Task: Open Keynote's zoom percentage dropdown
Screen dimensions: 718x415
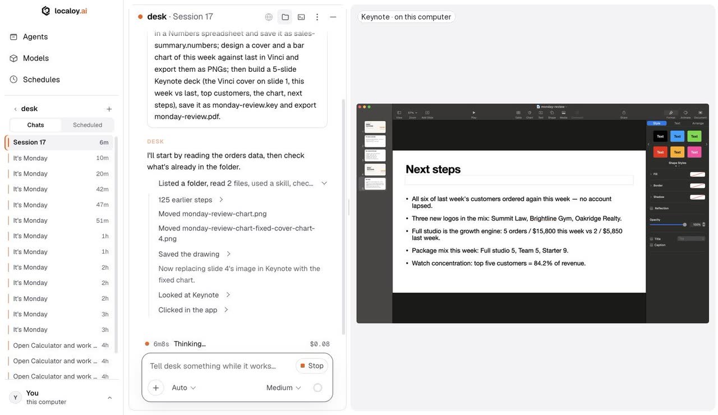Action: click(x=412, y=113)
